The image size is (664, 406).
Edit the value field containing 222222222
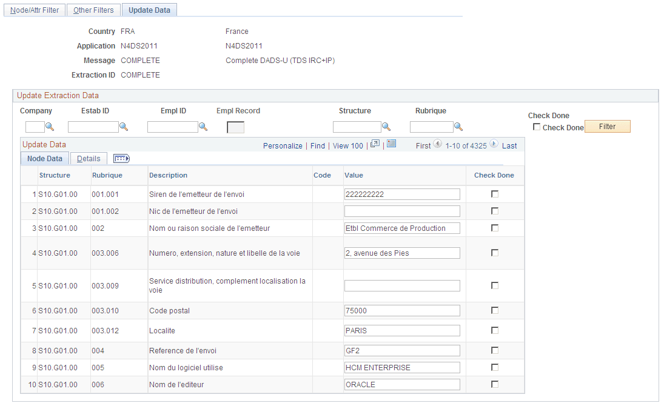pyautogui.click(x=402, y=195)
